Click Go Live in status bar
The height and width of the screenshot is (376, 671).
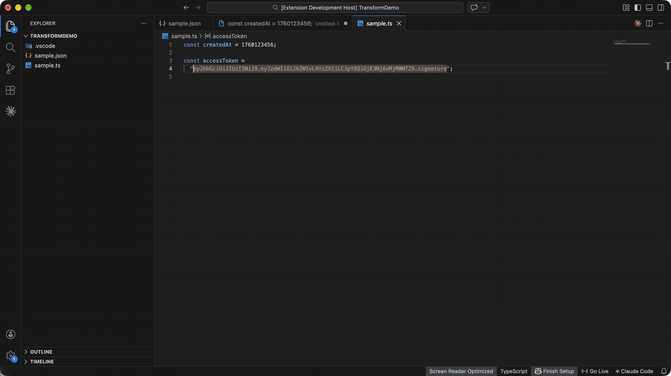(595, 371)
